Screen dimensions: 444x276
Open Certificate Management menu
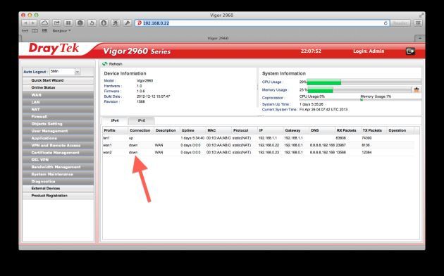coord(58,153)
